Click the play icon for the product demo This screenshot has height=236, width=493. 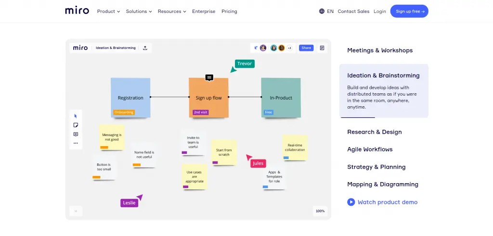coord(351,202)
